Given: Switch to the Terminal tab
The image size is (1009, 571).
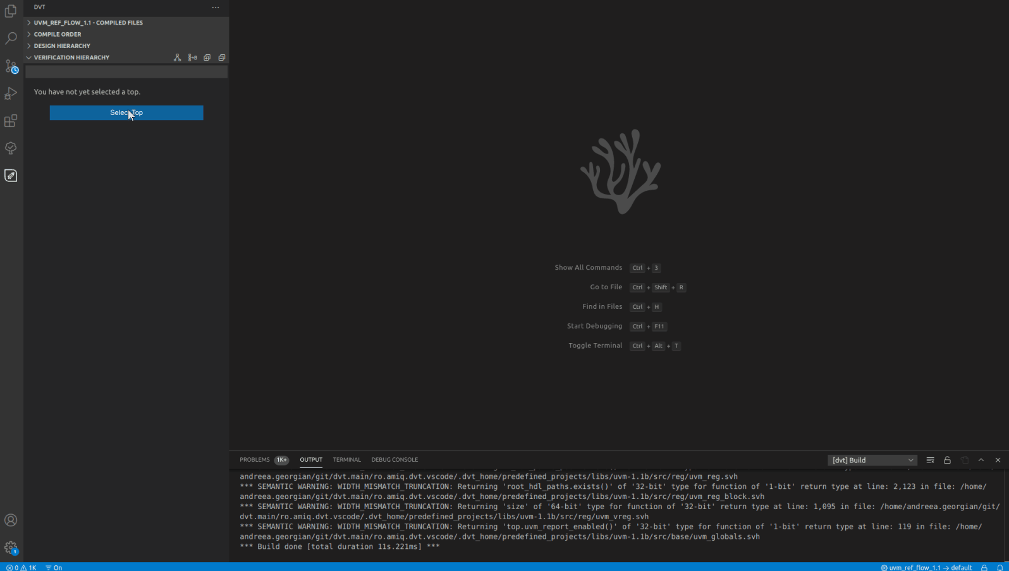Looking at the screenshot, I should [x=346, y=460].
